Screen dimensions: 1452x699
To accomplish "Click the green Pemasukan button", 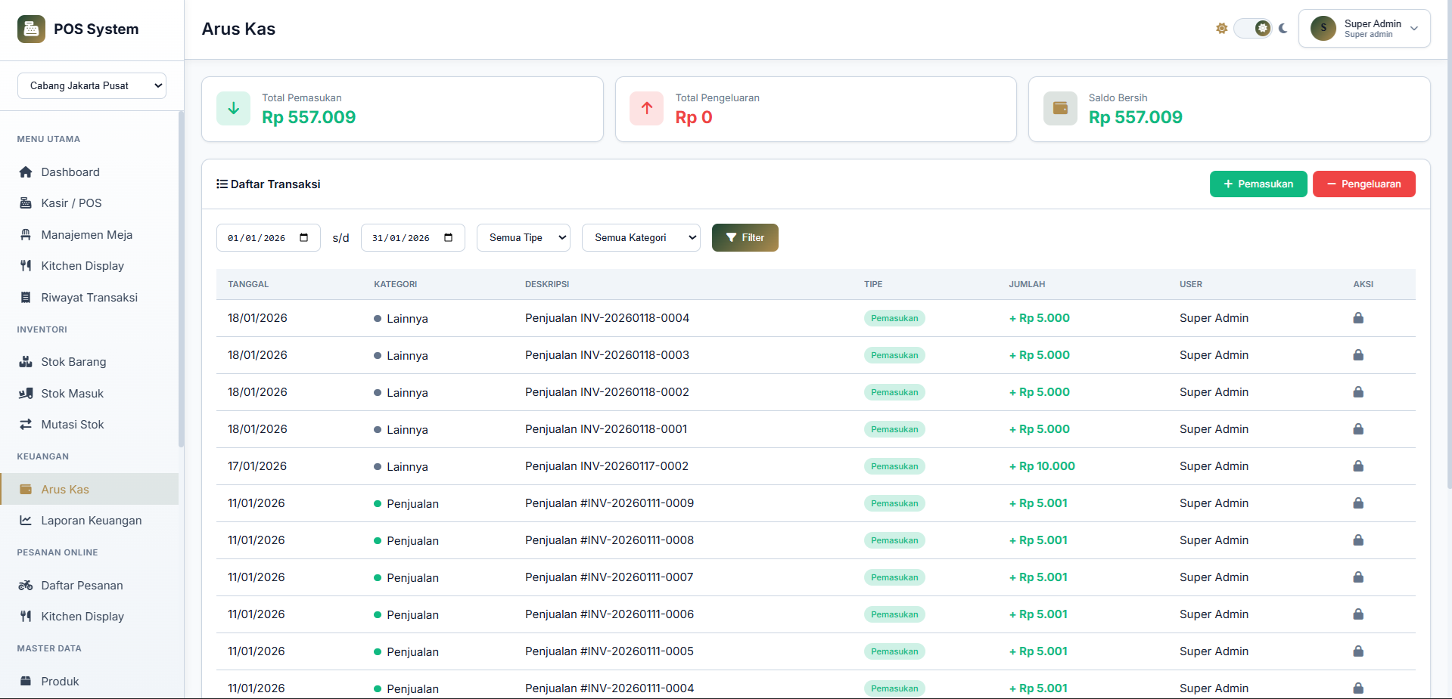I will click(1258, 184).
